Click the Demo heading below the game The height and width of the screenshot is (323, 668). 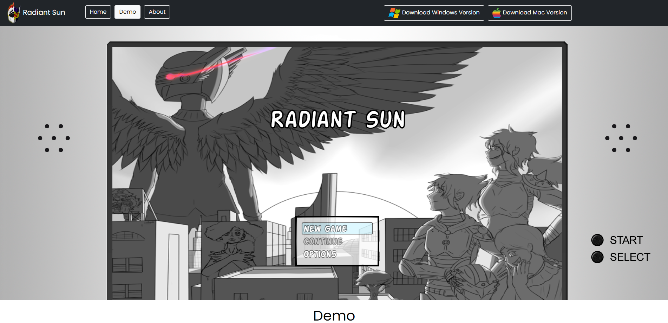tap(334, 316)
